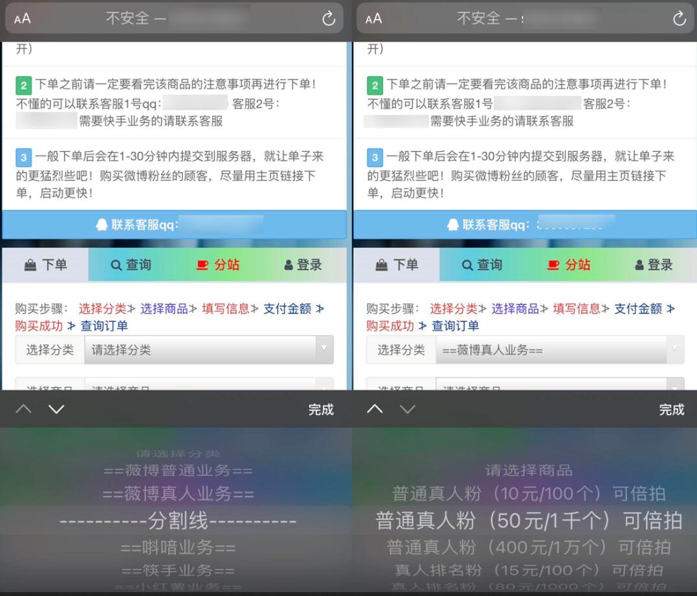Tap the up arrow on left picker toolbar

click(23, 409)
